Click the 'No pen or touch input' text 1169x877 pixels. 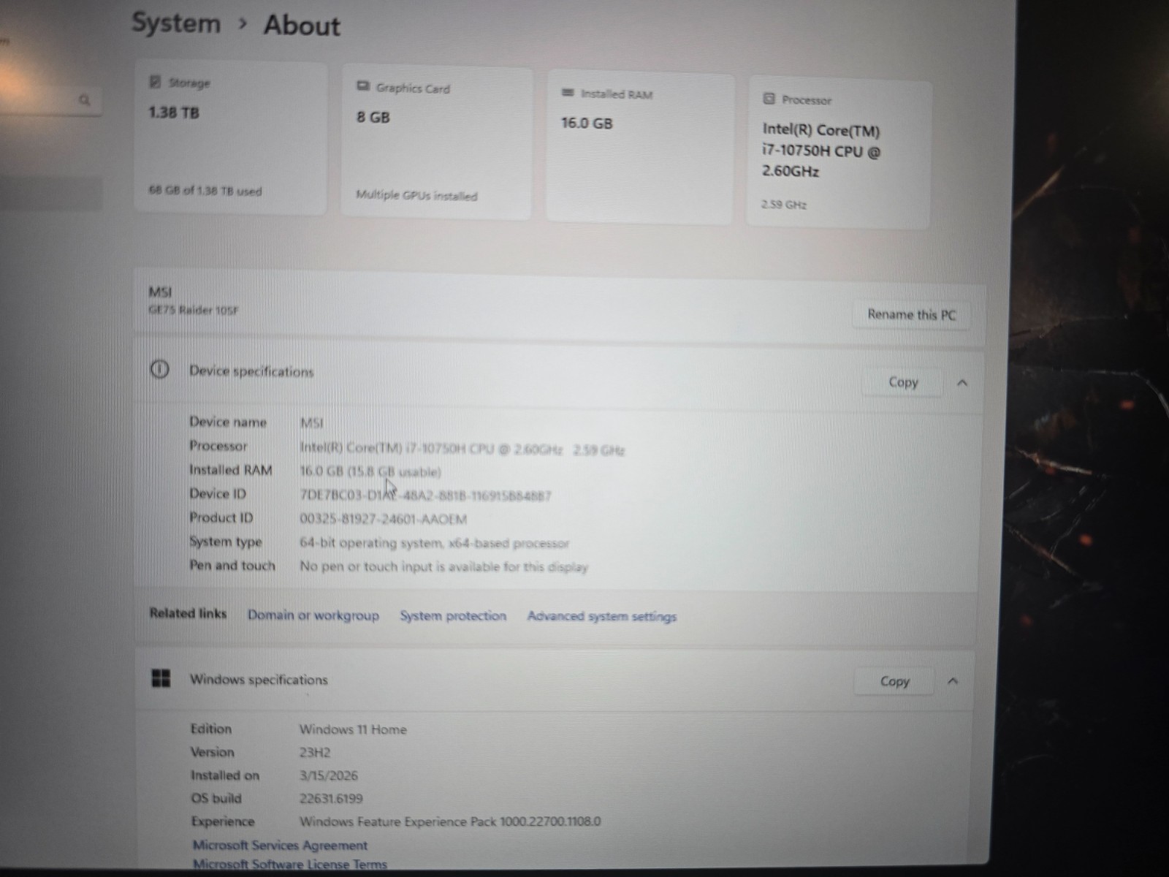(443, 566)
